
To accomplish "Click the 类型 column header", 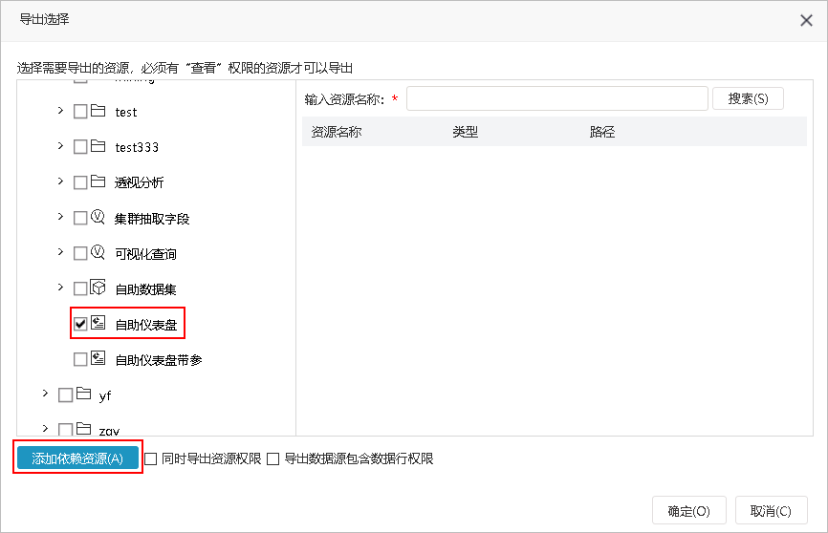I will 466,132.
